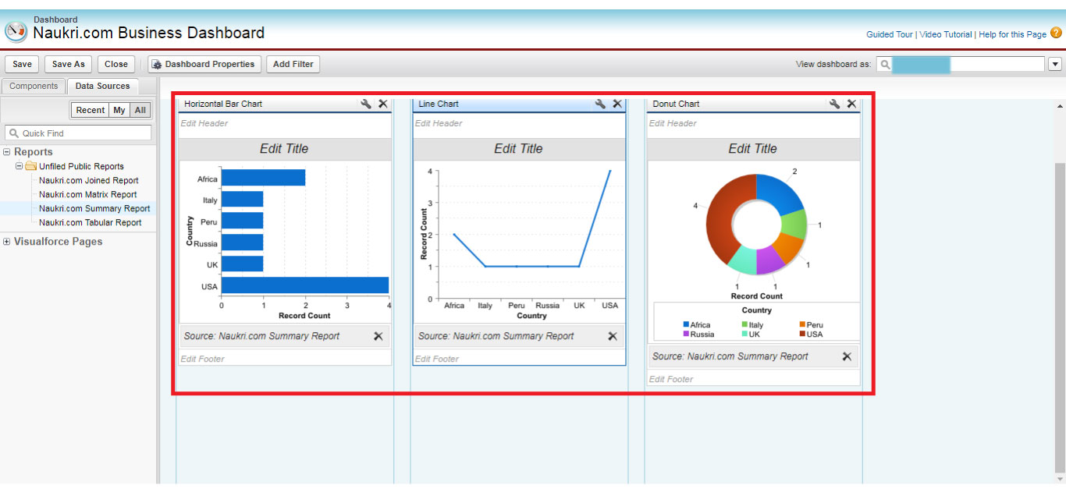The height and width of the screenshot is (492, 1066).
Task: Open Donut Chart editor via wrench icon
Action: click(x=834, y=103)
